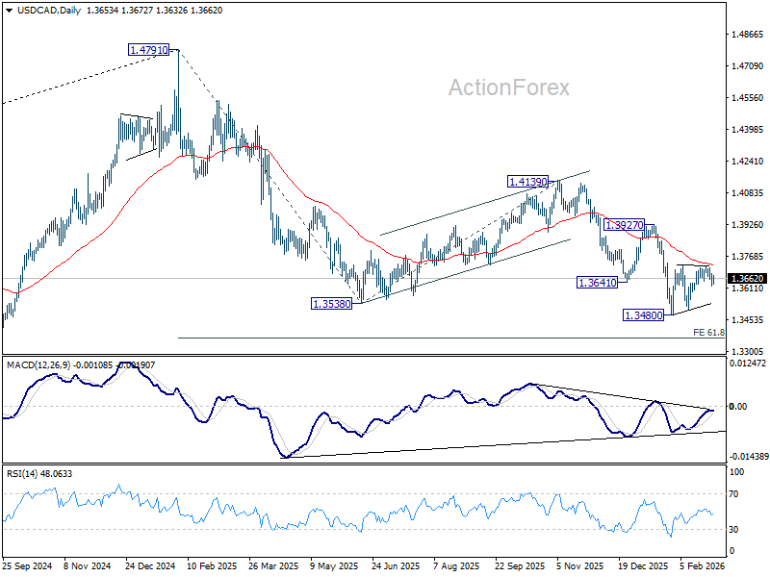The width and height of the screenshot is (770, 577).
Task: Select the MACD(12,26,9) indicator label
Action: [x=38, y=365]
